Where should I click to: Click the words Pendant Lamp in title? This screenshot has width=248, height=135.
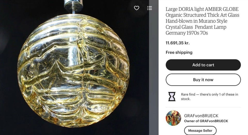[211, 27]
